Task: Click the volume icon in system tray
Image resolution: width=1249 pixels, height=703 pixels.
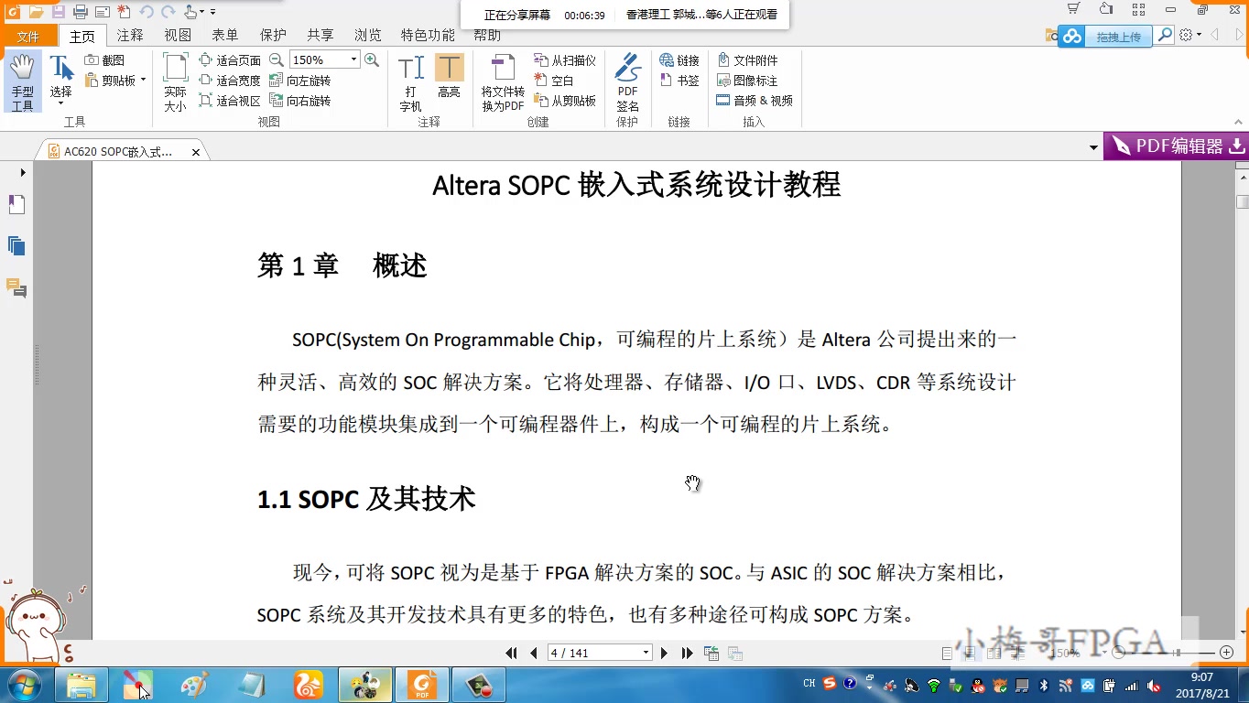Action: 1152,685
